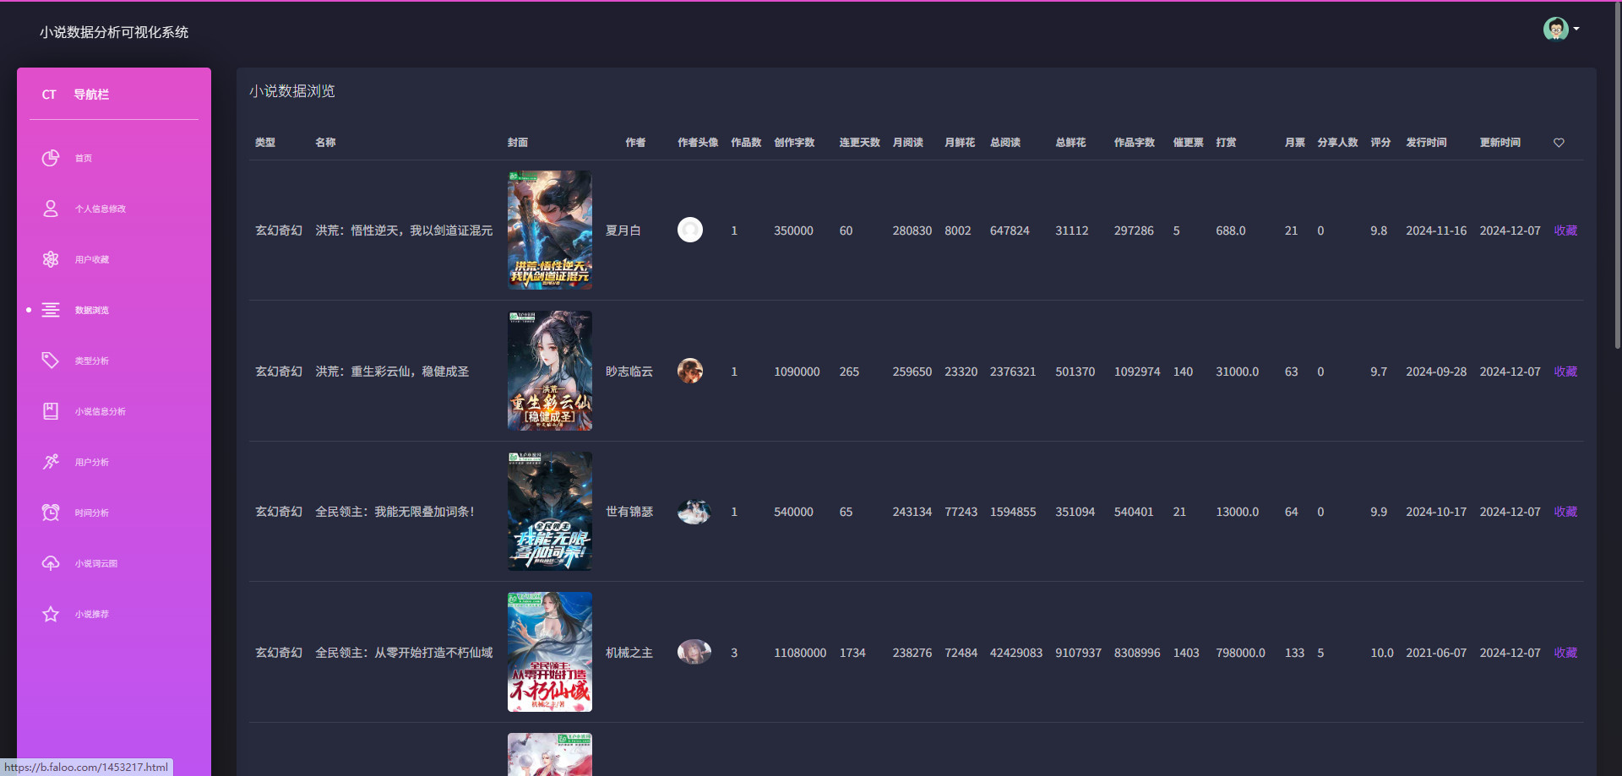Click the 评分 column header
The image size is (1622, 776).
[1380, 143]
